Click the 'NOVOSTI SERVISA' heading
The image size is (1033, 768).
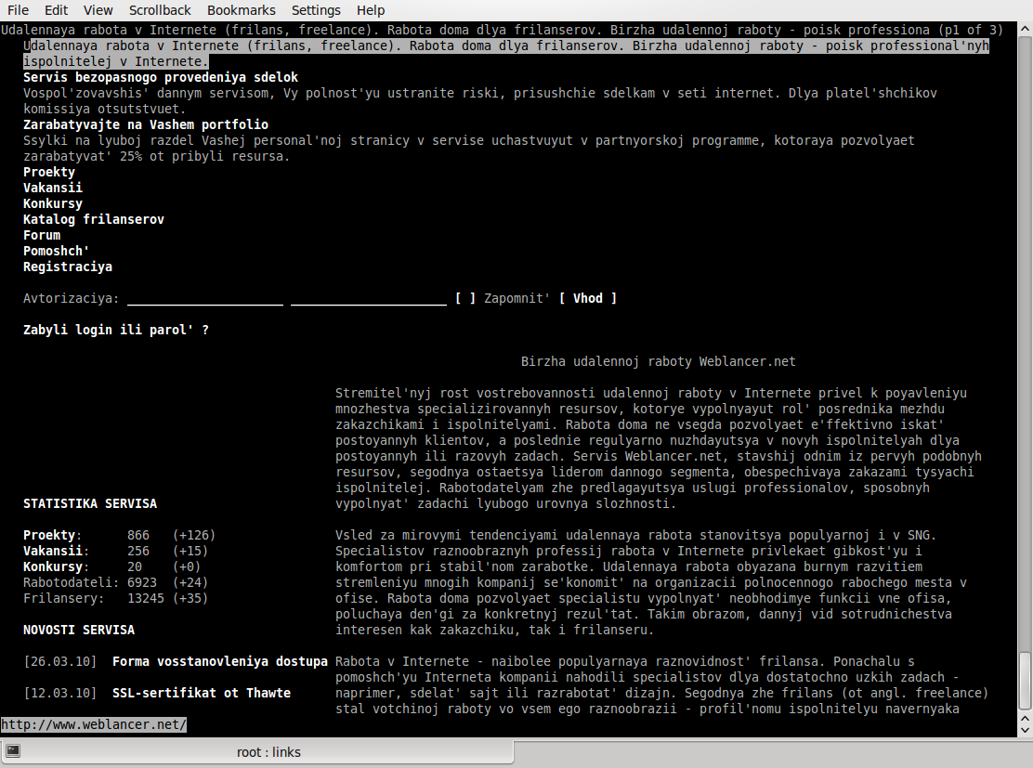[x=79, y=631]
